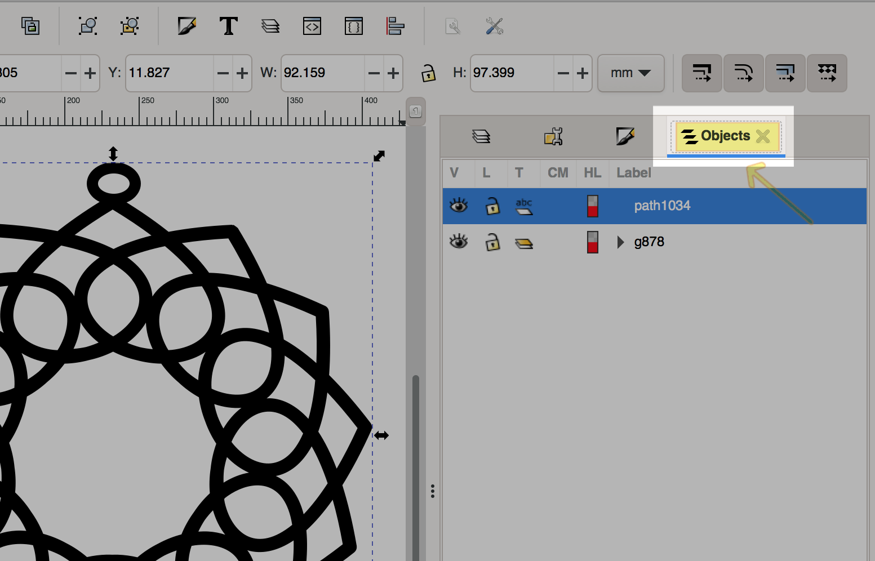Image resolution: width=875 pixels, height=561 pixels.
Task: Expand the g878 group tree
Action: tap(620, 242)
